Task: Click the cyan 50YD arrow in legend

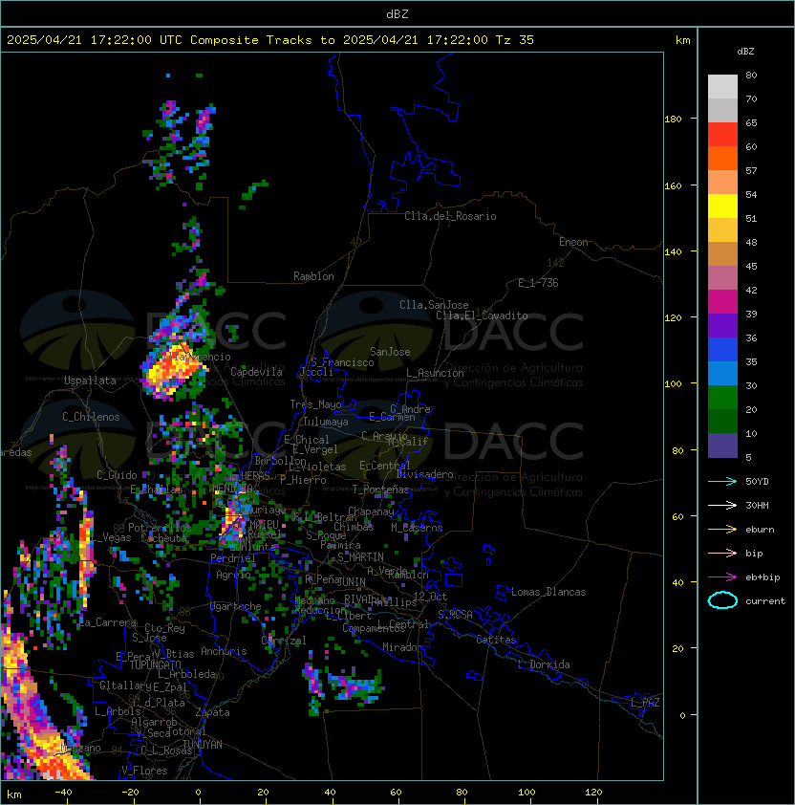Action: click(x=722, y=481)
